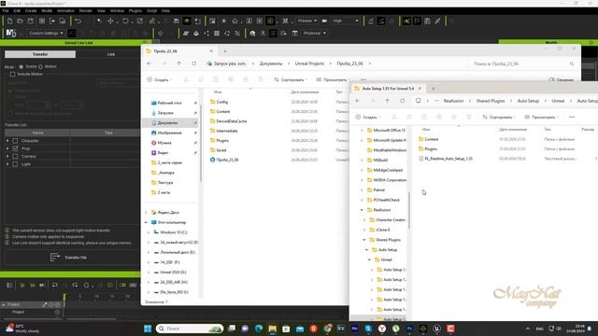
Task: Open the Preview quality dropdown in iClone
Action: tap(307, 21)
